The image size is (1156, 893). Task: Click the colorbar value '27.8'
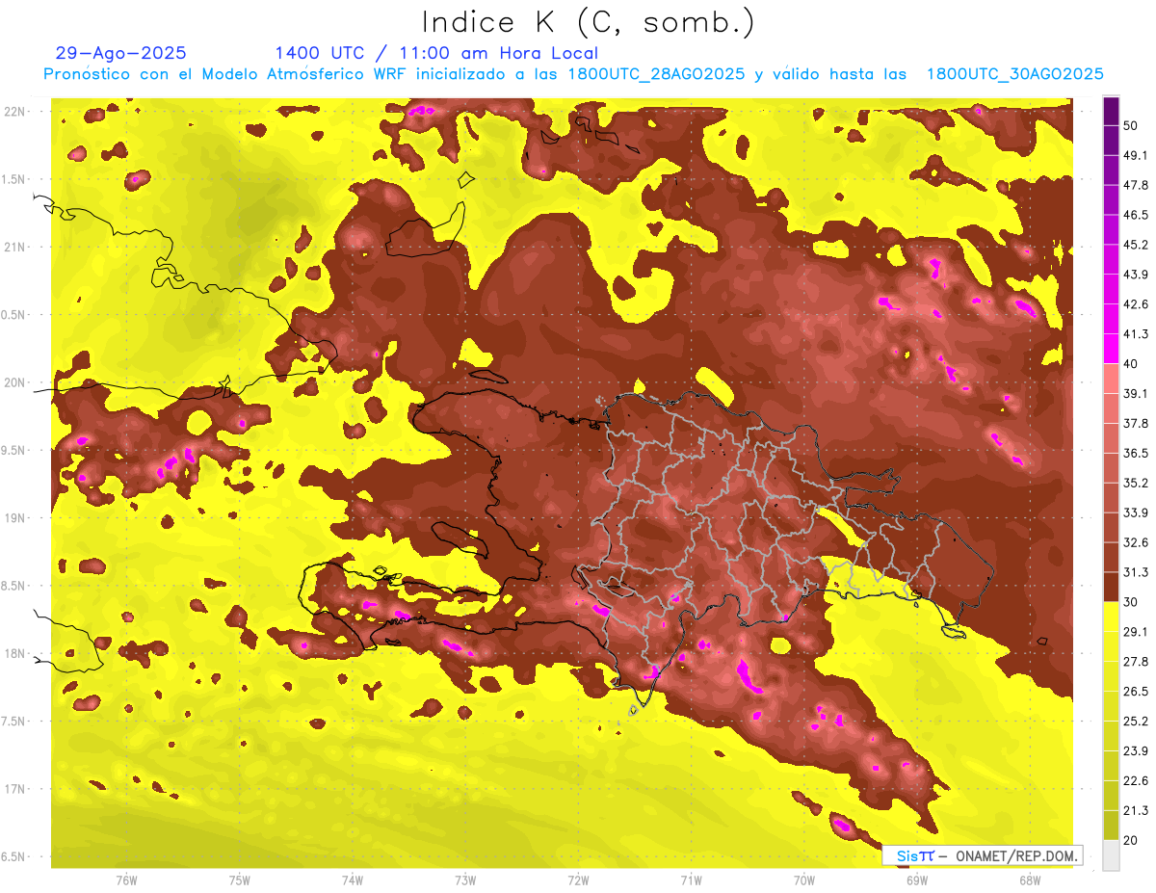(1135, 661)
